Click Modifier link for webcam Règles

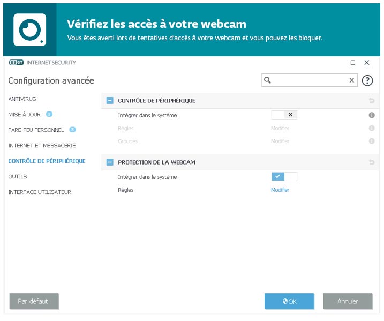(280, 190)
